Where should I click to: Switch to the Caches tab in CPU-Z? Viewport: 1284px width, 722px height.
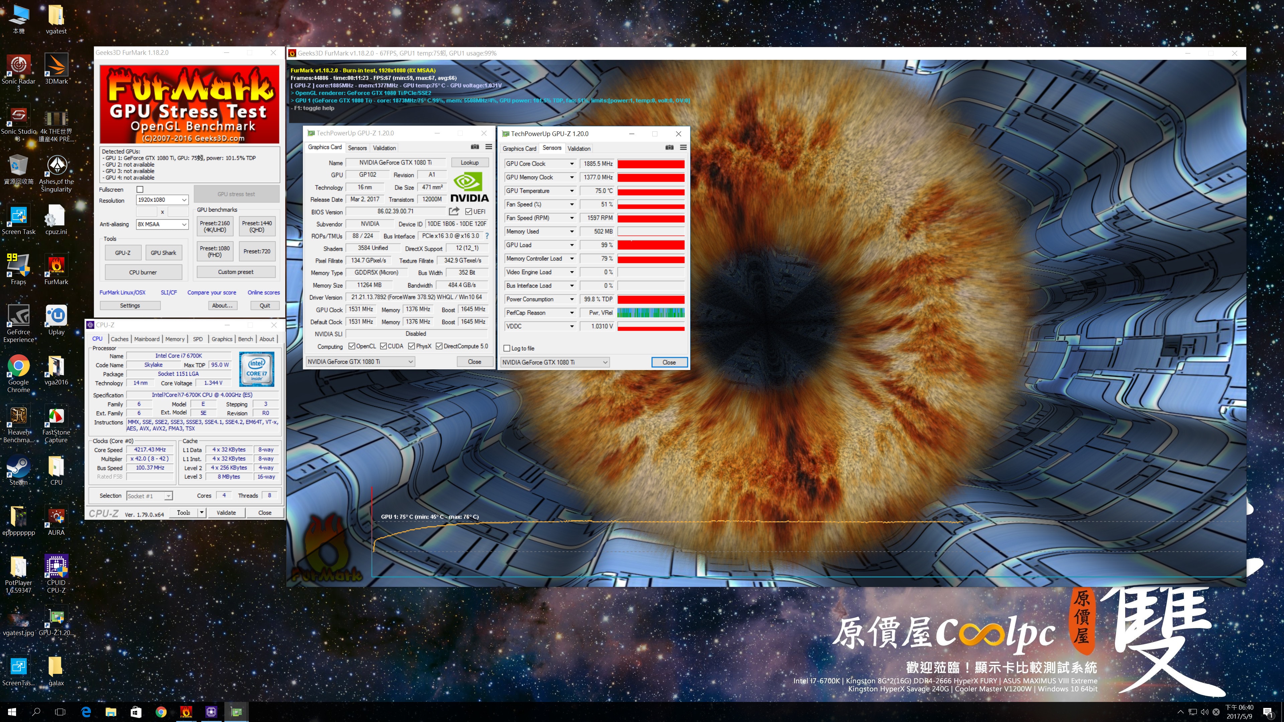[119, 339]
